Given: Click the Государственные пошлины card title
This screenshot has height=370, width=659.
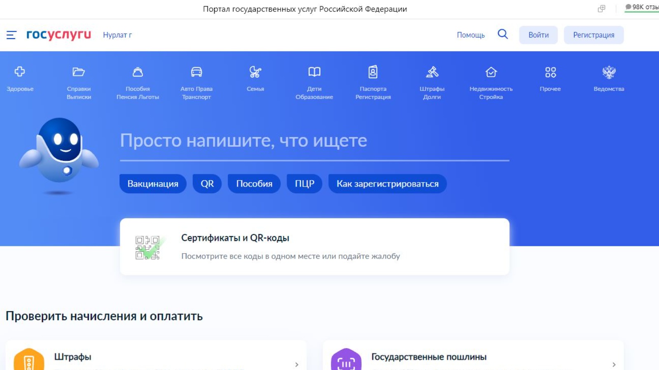Looking at the screenshot, I should 429,357.
